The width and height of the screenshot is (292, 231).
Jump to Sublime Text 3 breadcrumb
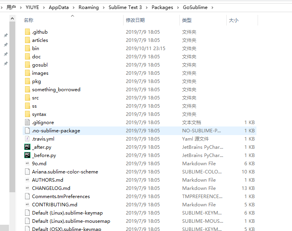click(x=125, y=7)
